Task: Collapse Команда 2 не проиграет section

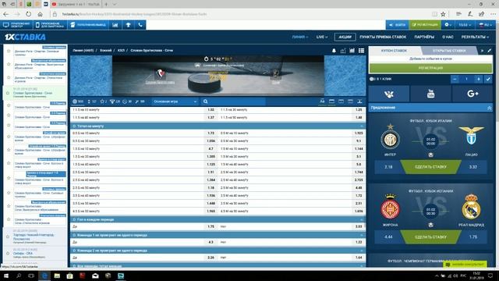Action: 362,251
